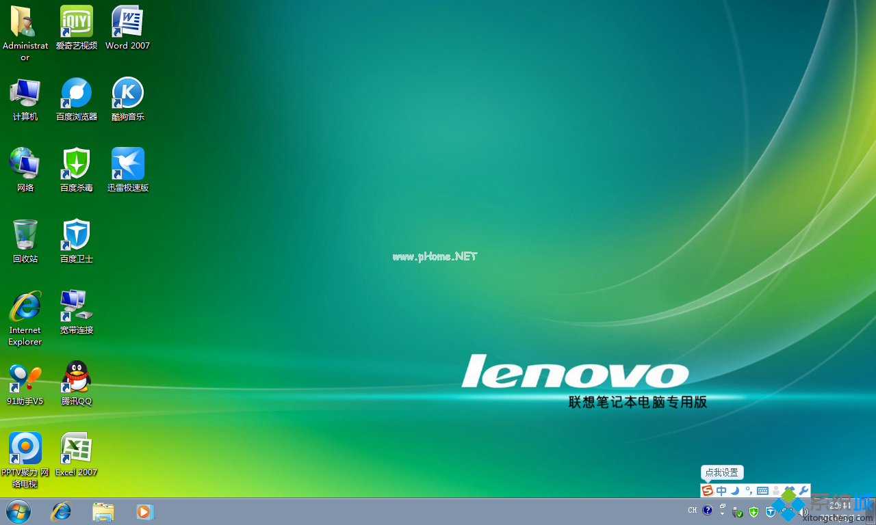876x525 pixels.
Task: Launch Internet Explorer from the taskbar
Action: (x=62, y=511)
